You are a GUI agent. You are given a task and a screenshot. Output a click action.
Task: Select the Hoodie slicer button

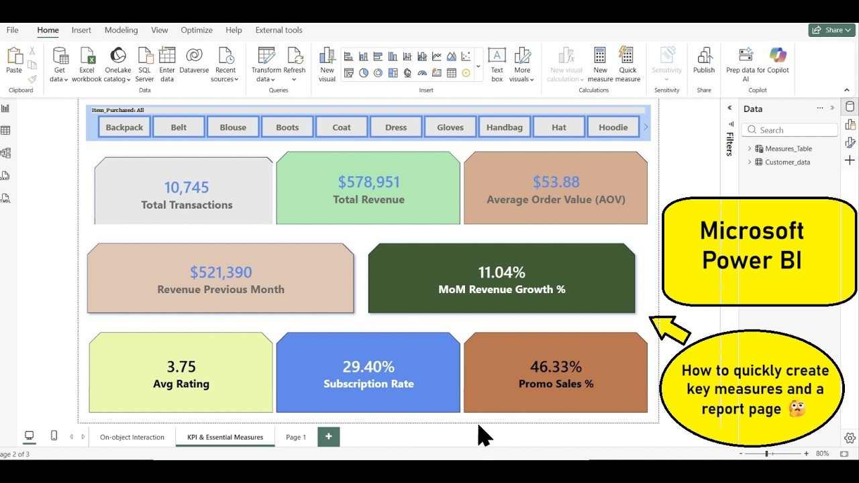pyautogui.click(x=613, y=127)
